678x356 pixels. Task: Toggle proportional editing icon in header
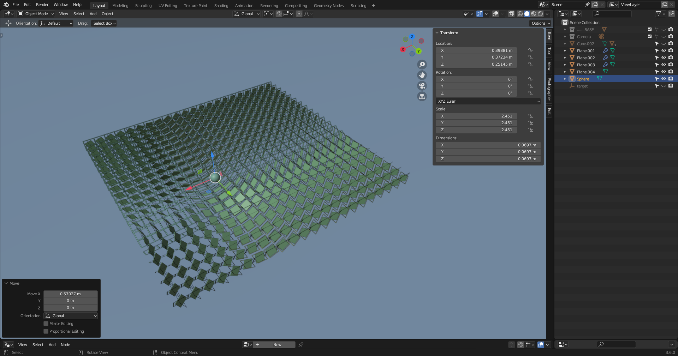[x=299, y=14]
